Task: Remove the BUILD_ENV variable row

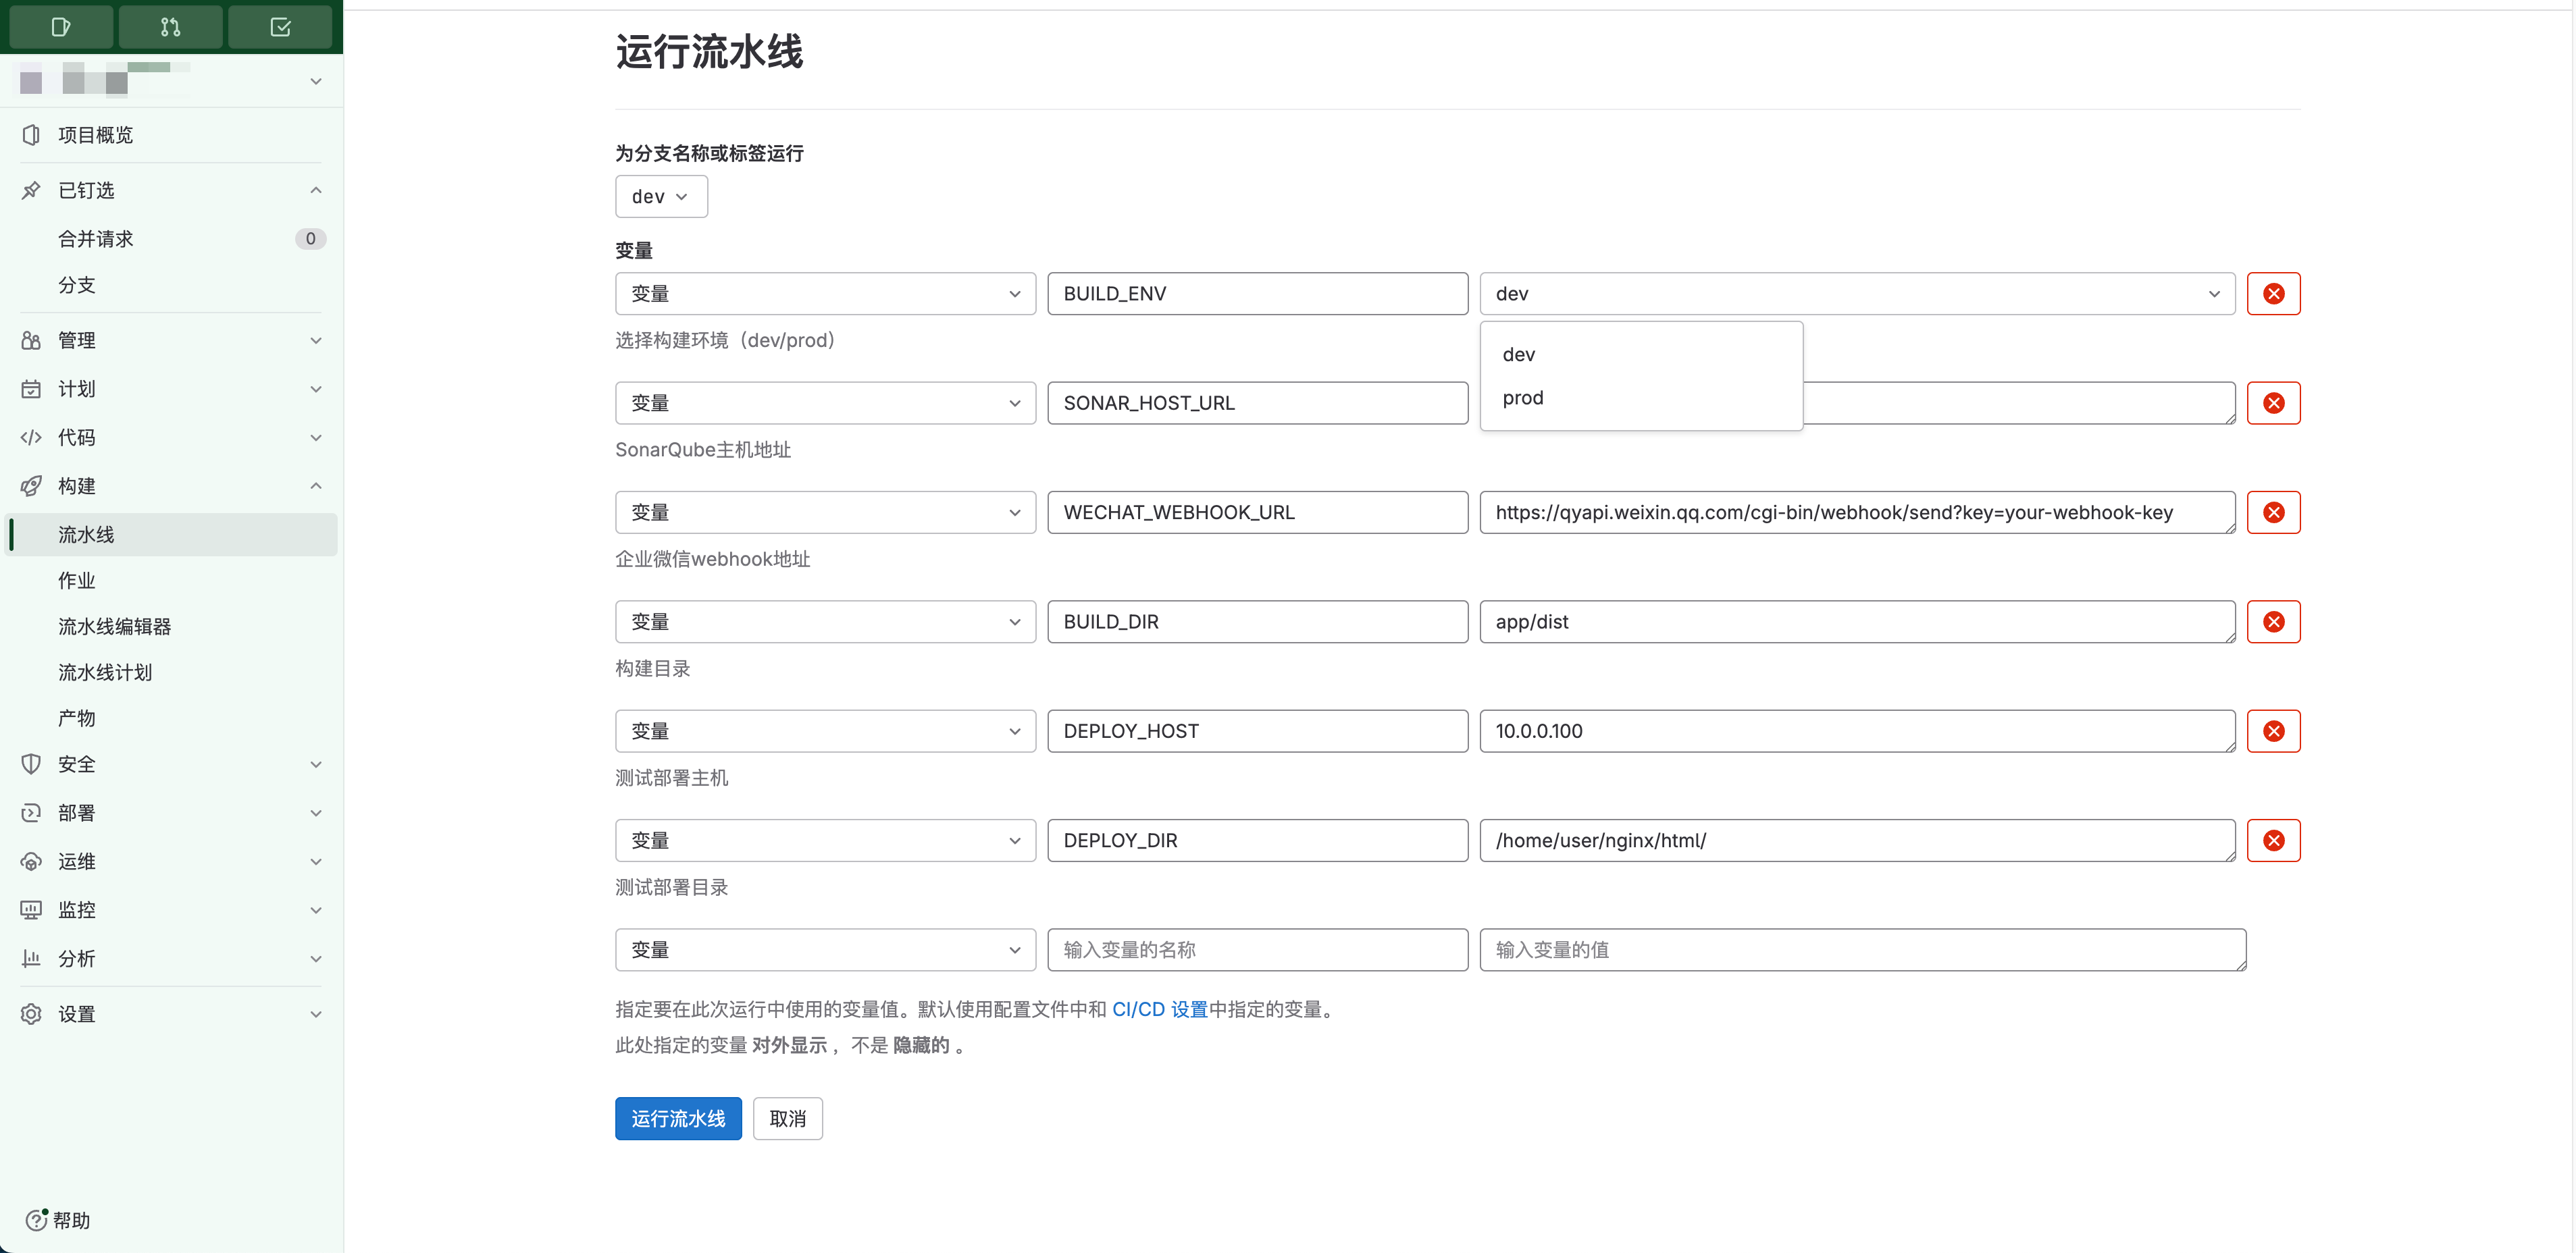Action: pos(2274,293)
